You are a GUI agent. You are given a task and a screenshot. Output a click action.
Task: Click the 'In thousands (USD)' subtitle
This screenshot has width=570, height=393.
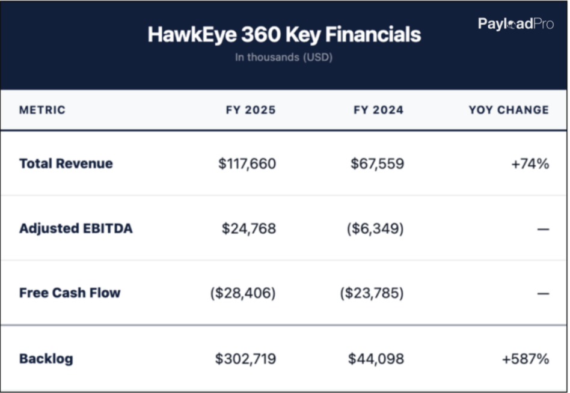[x=284, y=58]
